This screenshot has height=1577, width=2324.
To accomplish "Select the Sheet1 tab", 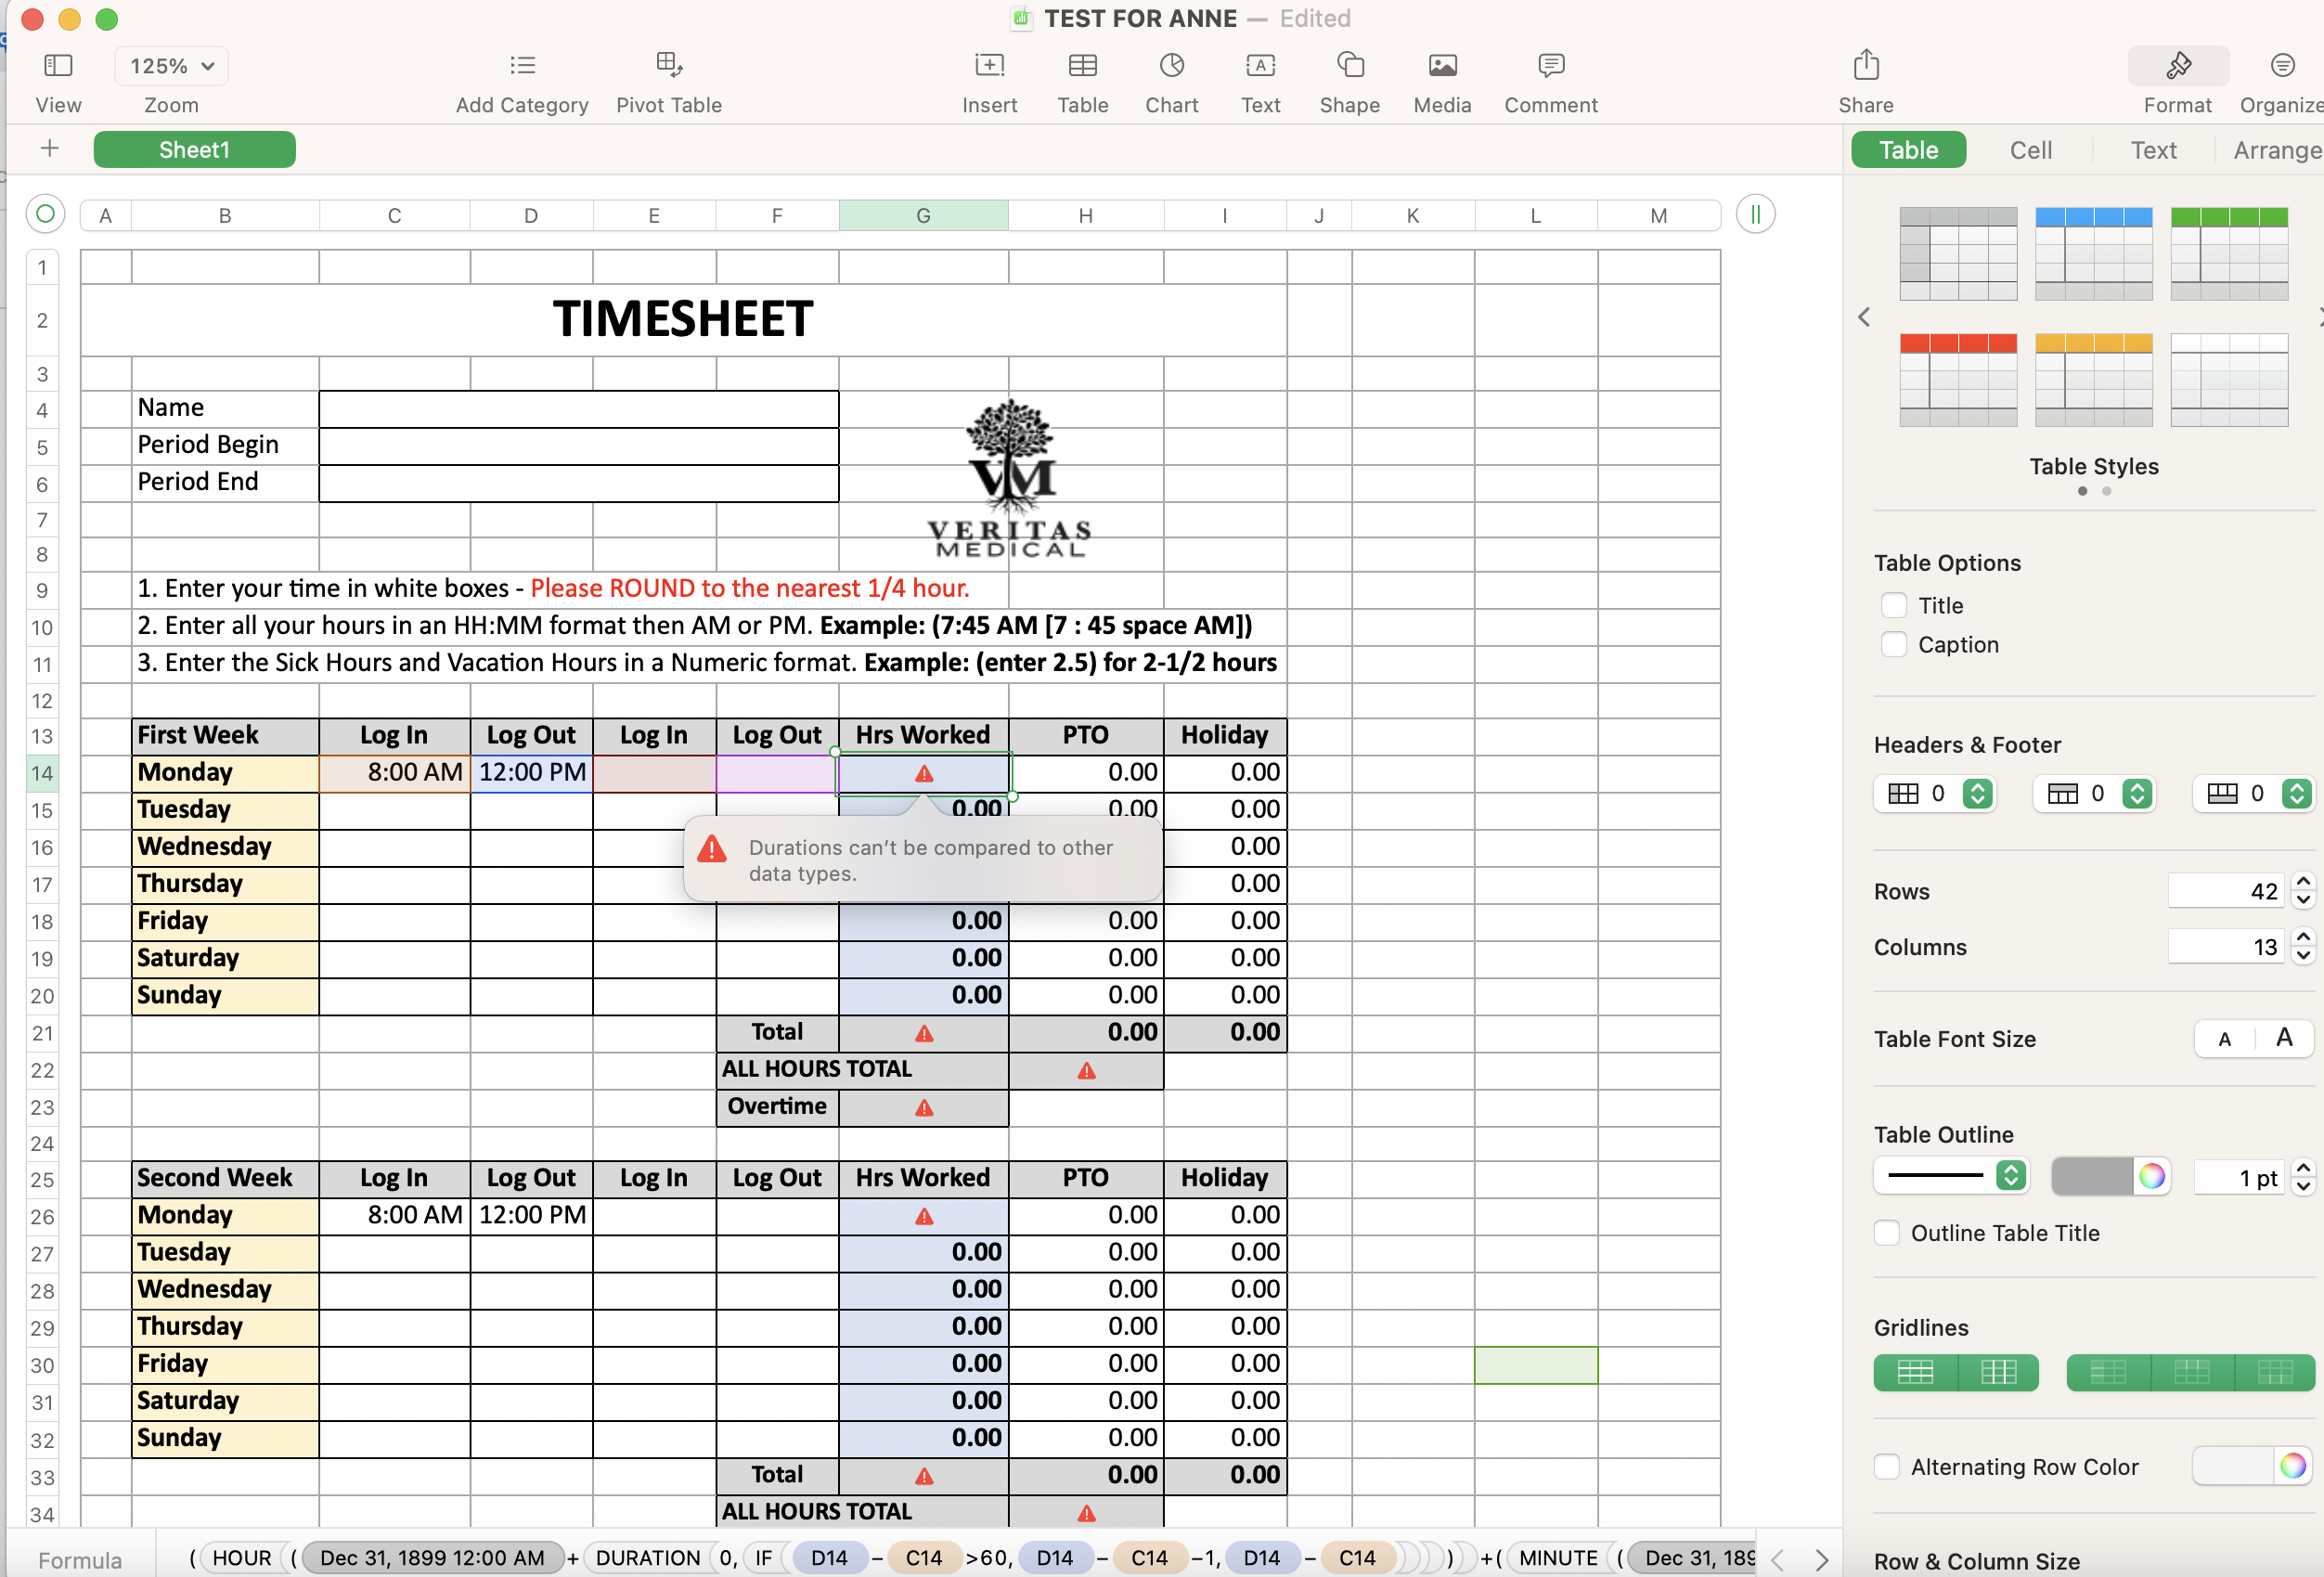I will click(194, 150).
